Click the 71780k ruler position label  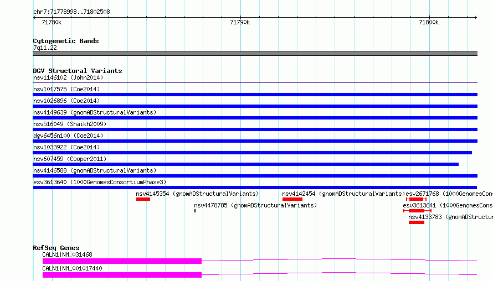52,22
